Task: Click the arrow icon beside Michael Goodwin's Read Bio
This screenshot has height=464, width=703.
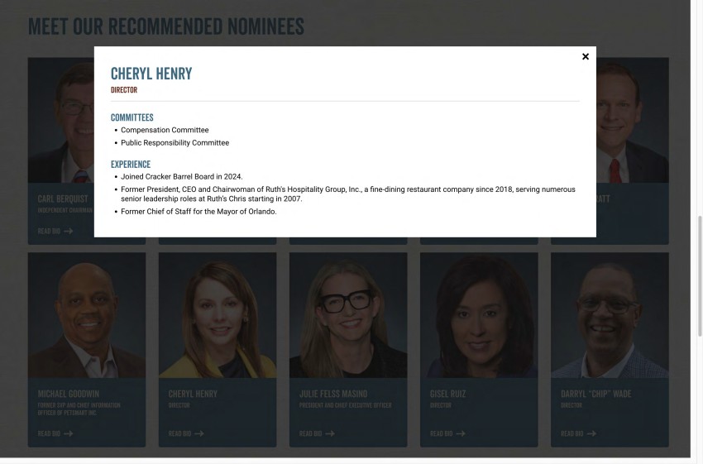Action: click(x=68, y=433)
